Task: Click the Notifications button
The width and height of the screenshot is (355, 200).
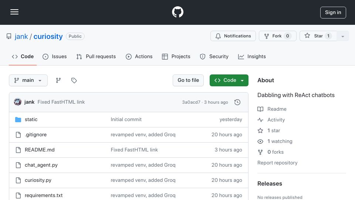Action: [x=233, y=36]
